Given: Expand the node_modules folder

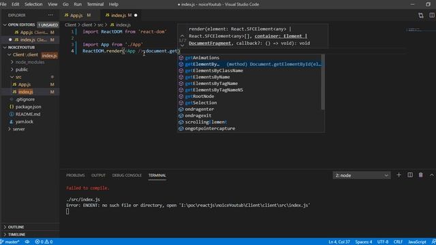Looking at the screenshot, I should point(29,62).
